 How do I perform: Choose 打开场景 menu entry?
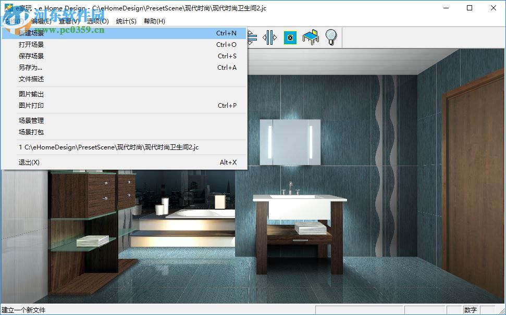tap(124, 44)
